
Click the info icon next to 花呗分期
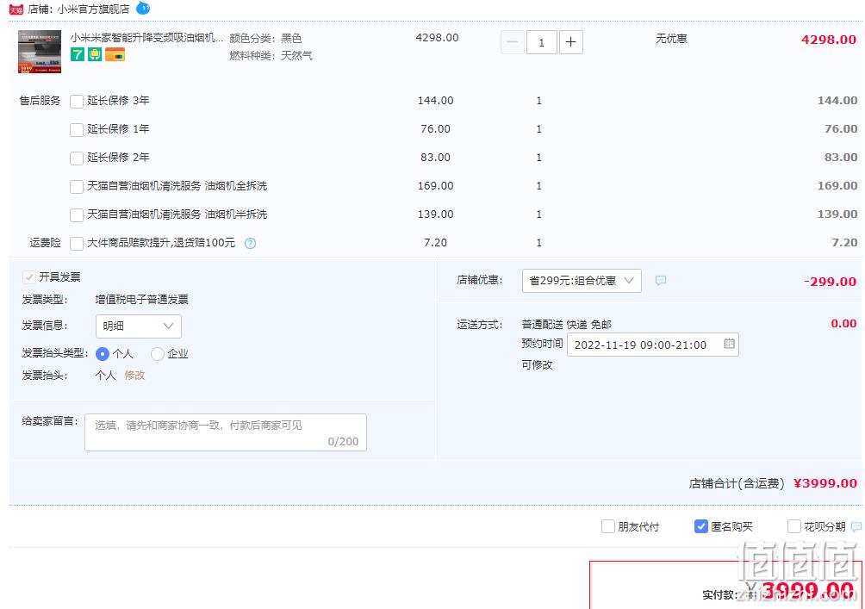[856, 527]
